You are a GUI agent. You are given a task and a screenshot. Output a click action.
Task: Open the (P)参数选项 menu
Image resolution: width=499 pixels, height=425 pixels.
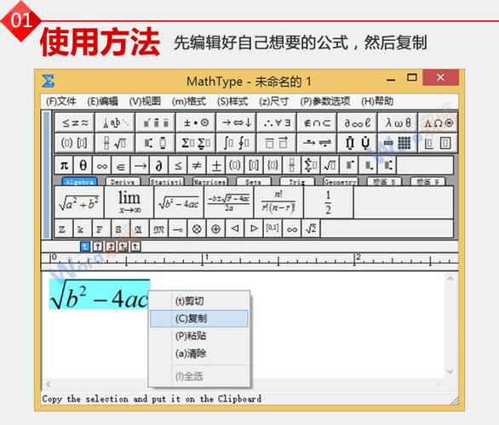(325, 101)
